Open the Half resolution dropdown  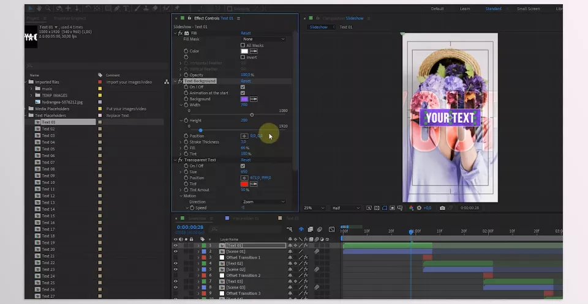pos(345,208)
